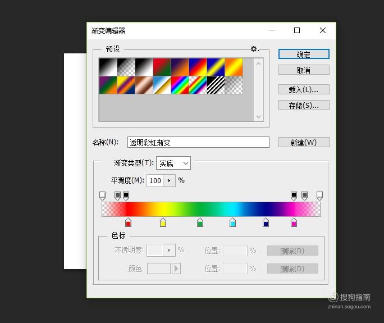Close the 渐变编辑器 dialog
This screenshot has height=323, width=384.
point(323,30)
